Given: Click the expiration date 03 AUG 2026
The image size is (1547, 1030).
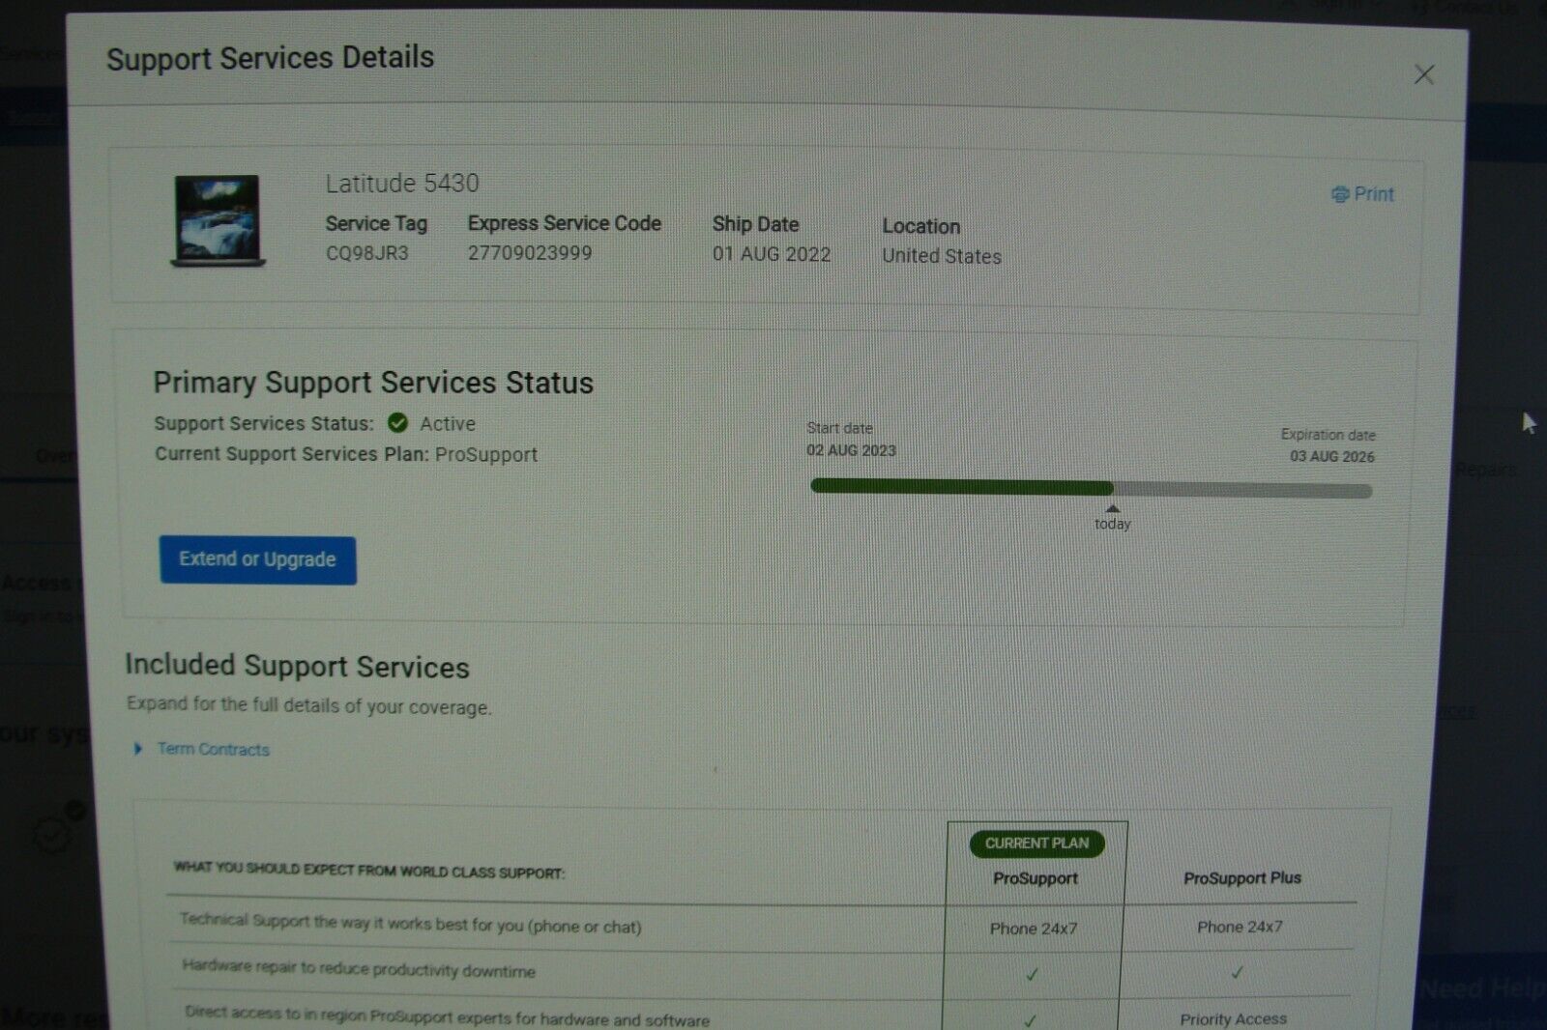Looking at the screenshot, I should click(1332, 456).
